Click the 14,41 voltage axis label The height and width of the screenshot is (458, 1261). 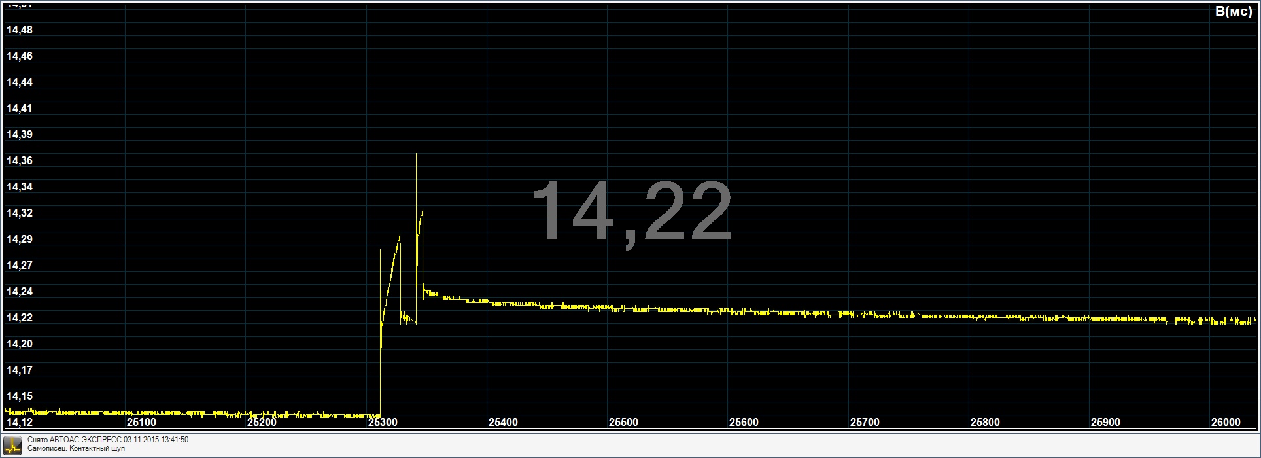tap(20, 109)
